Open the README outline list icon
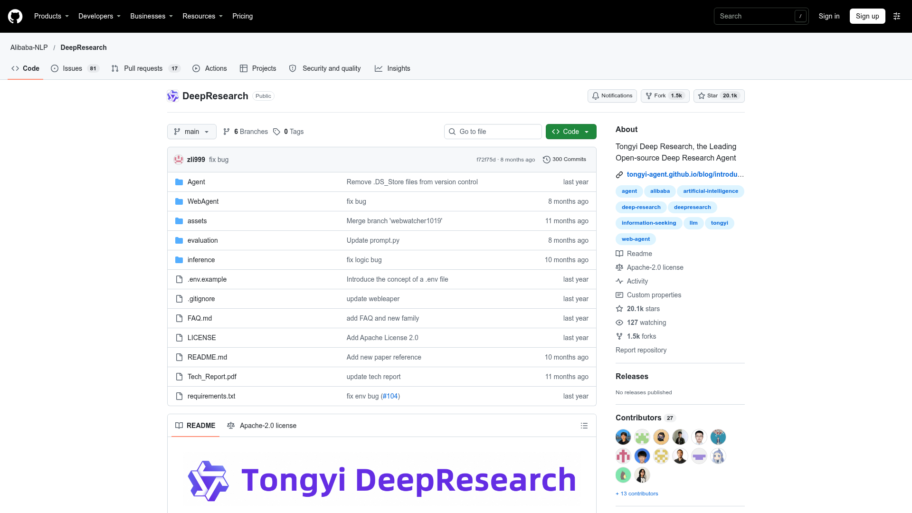The width and height of the screenshot is (912, 513). coord(584,426)
